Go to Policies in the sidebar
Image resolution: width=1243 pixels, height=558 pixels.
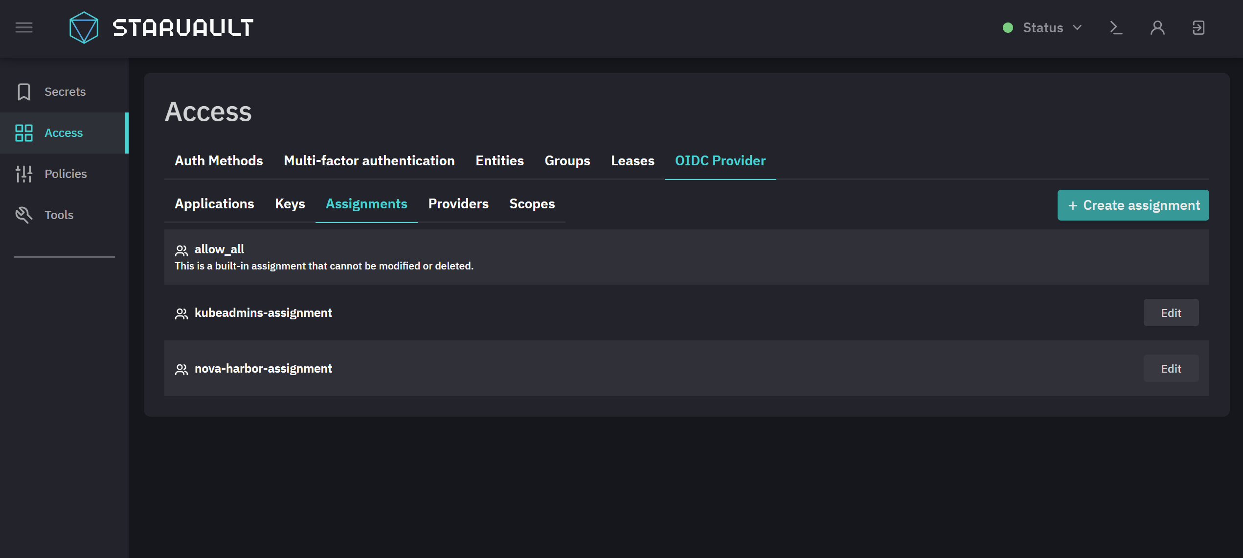click(x=64, y=174)
